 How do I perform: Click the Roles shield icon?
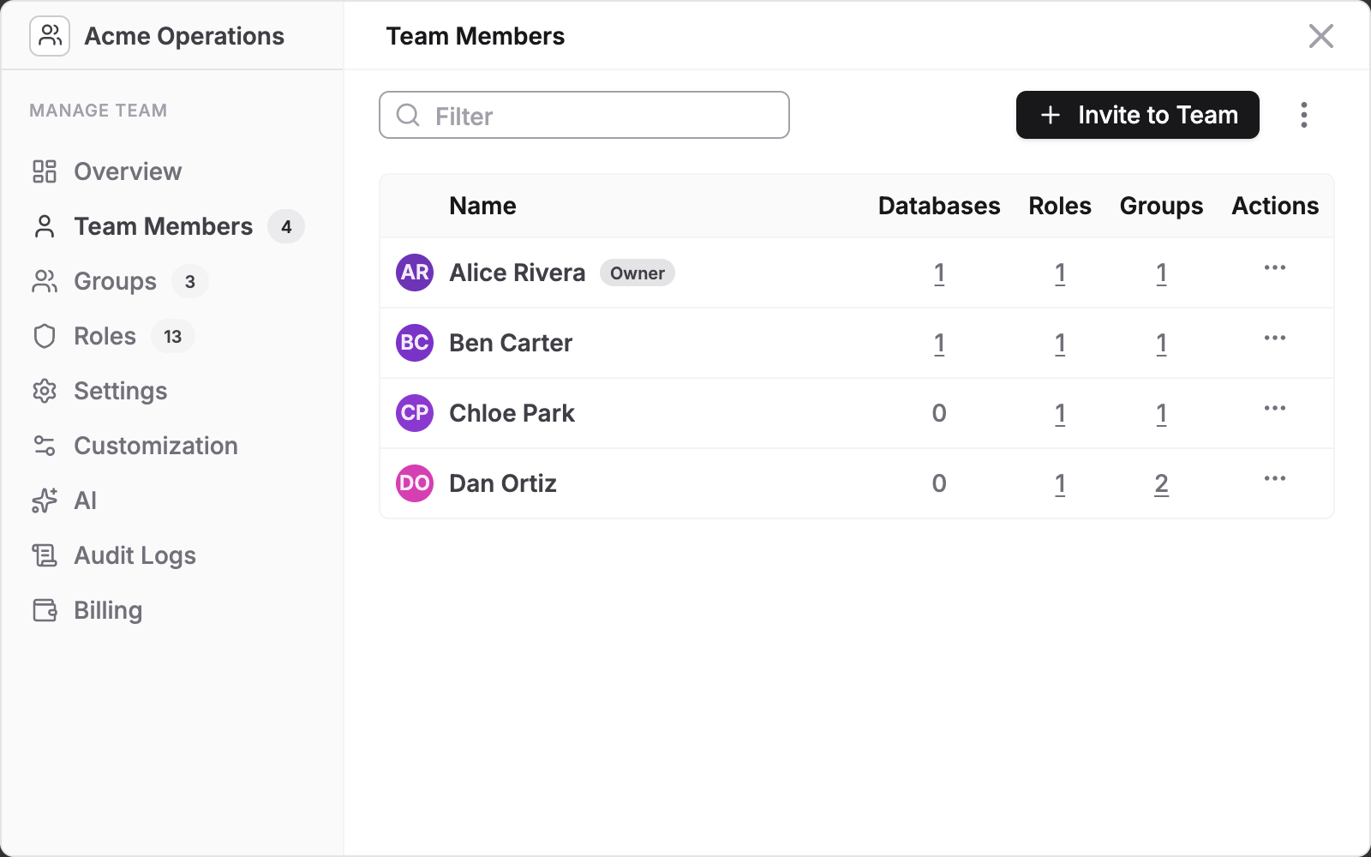tap(45, 336)
